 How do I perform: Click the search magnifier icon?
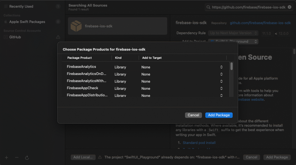point(208,7)
